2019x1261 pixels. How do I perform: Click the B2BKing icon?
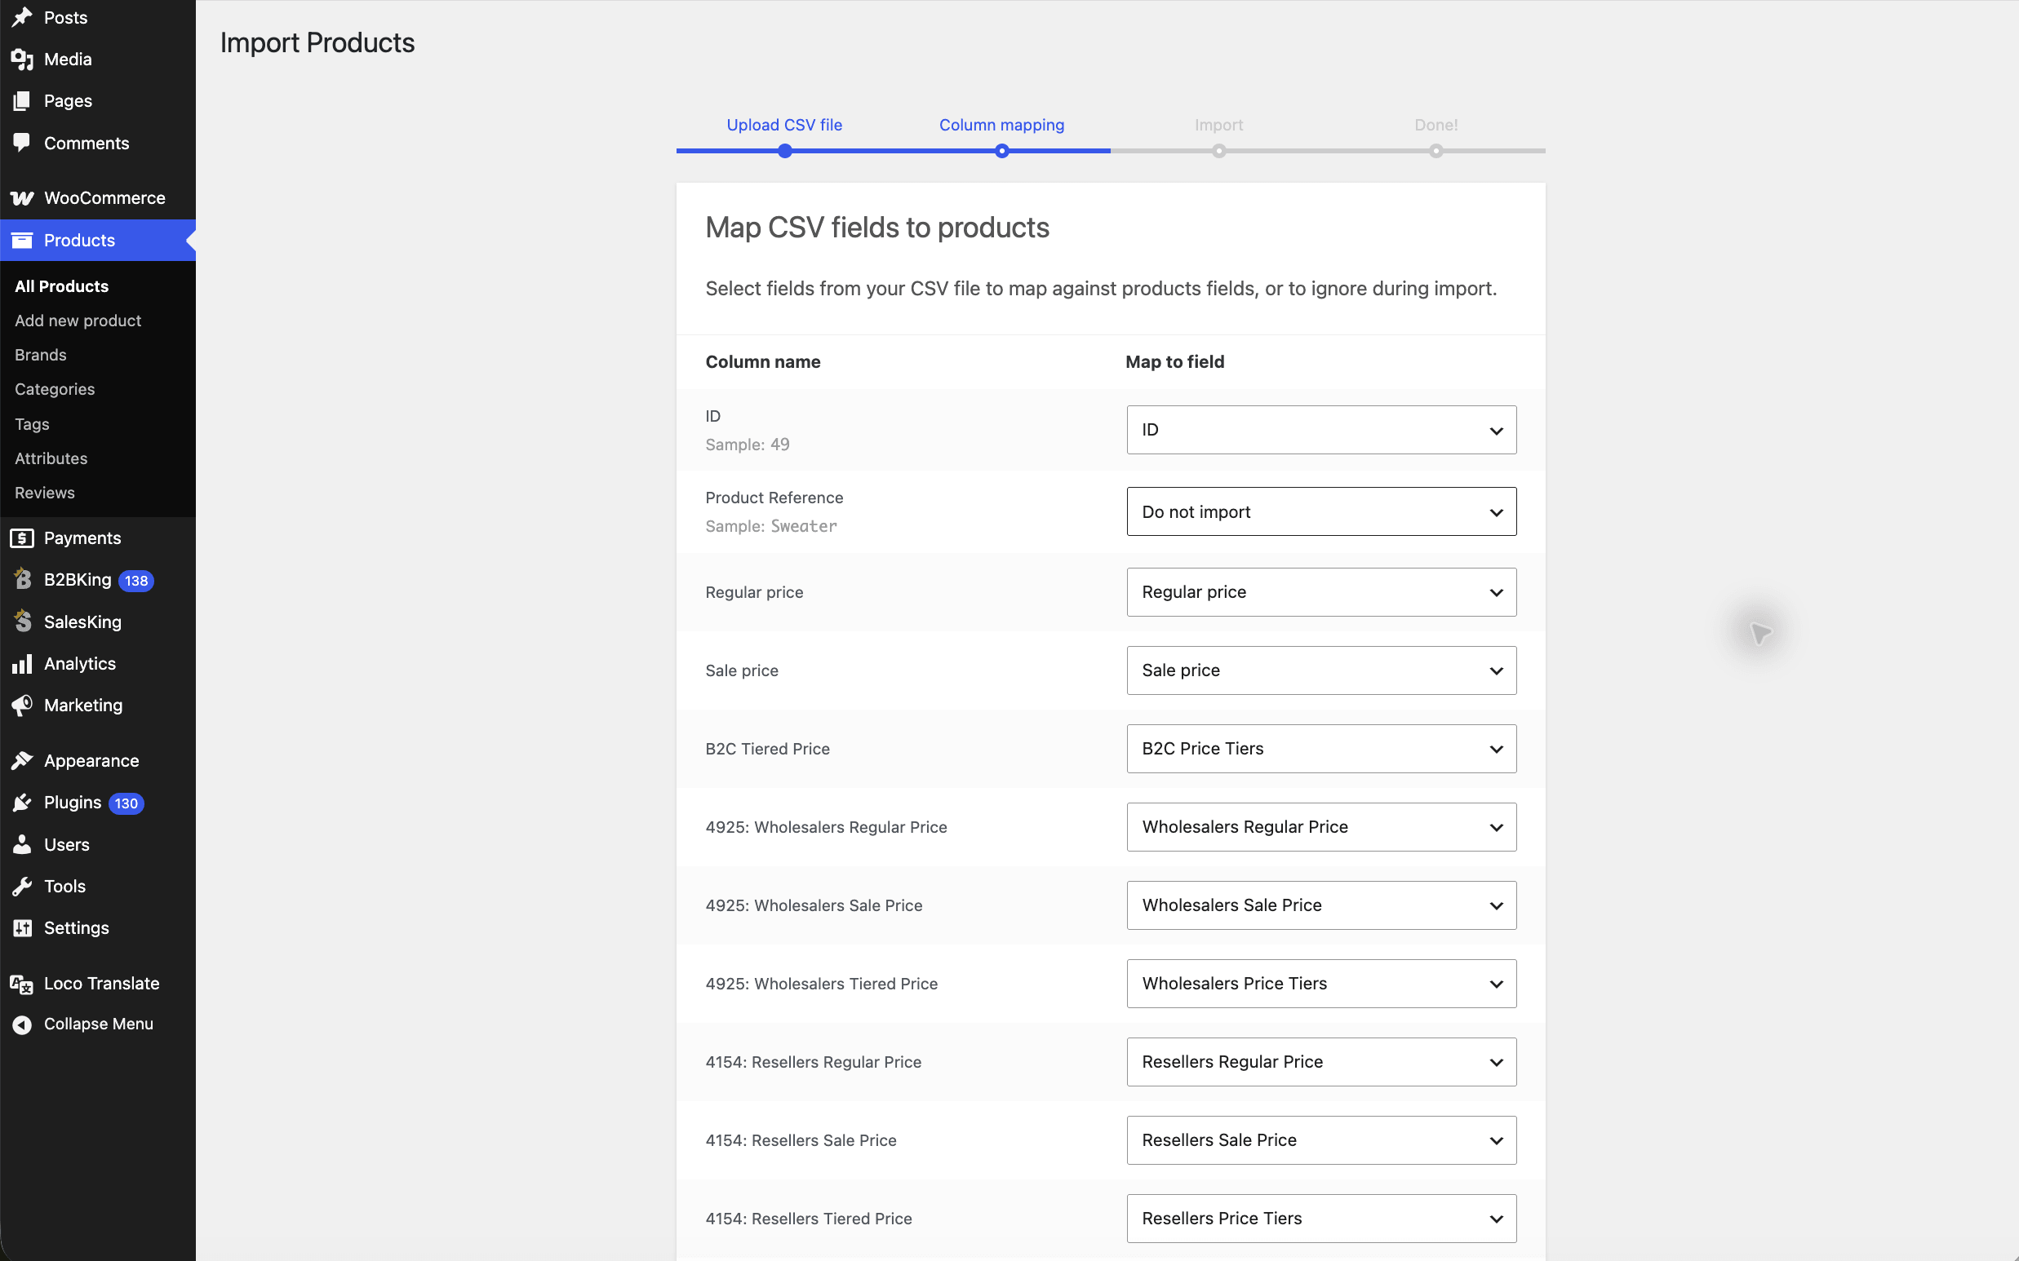coord(23,580)
